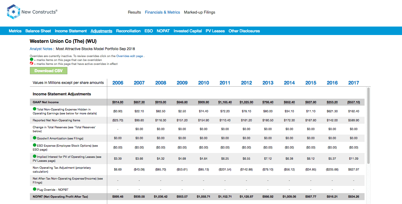
Task: Click NOPAT value $1,152.71
Action: pos(225,197)
